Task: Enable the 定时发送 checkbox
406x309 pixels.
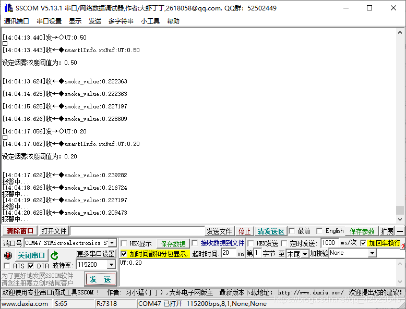Action: [x=284, y=243]
